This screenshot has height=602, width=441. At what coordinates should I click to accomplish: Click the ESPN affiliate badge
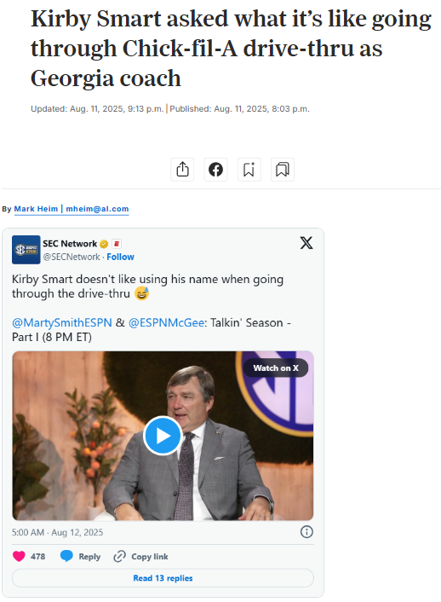[x=116, y=244]
